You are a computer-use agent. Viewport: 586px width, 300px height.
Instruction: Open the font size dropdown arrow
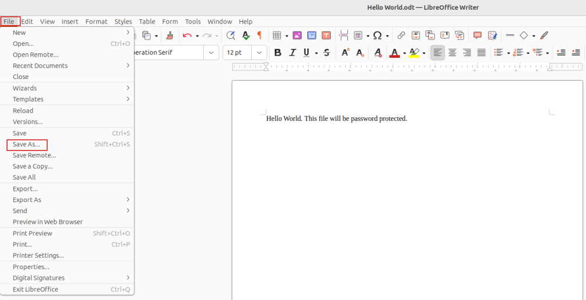point(259,53)
